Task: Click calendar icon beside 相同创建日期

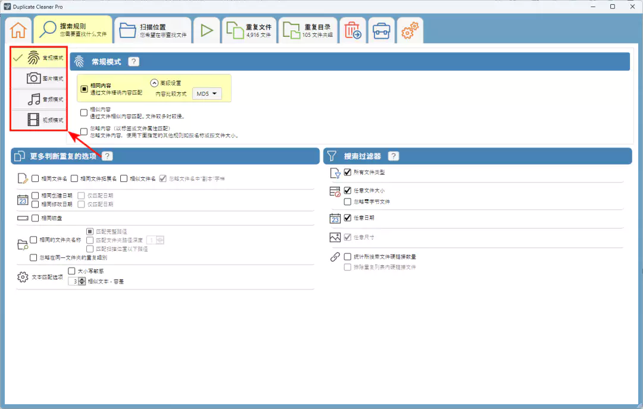Action: [x=23, y=200]
